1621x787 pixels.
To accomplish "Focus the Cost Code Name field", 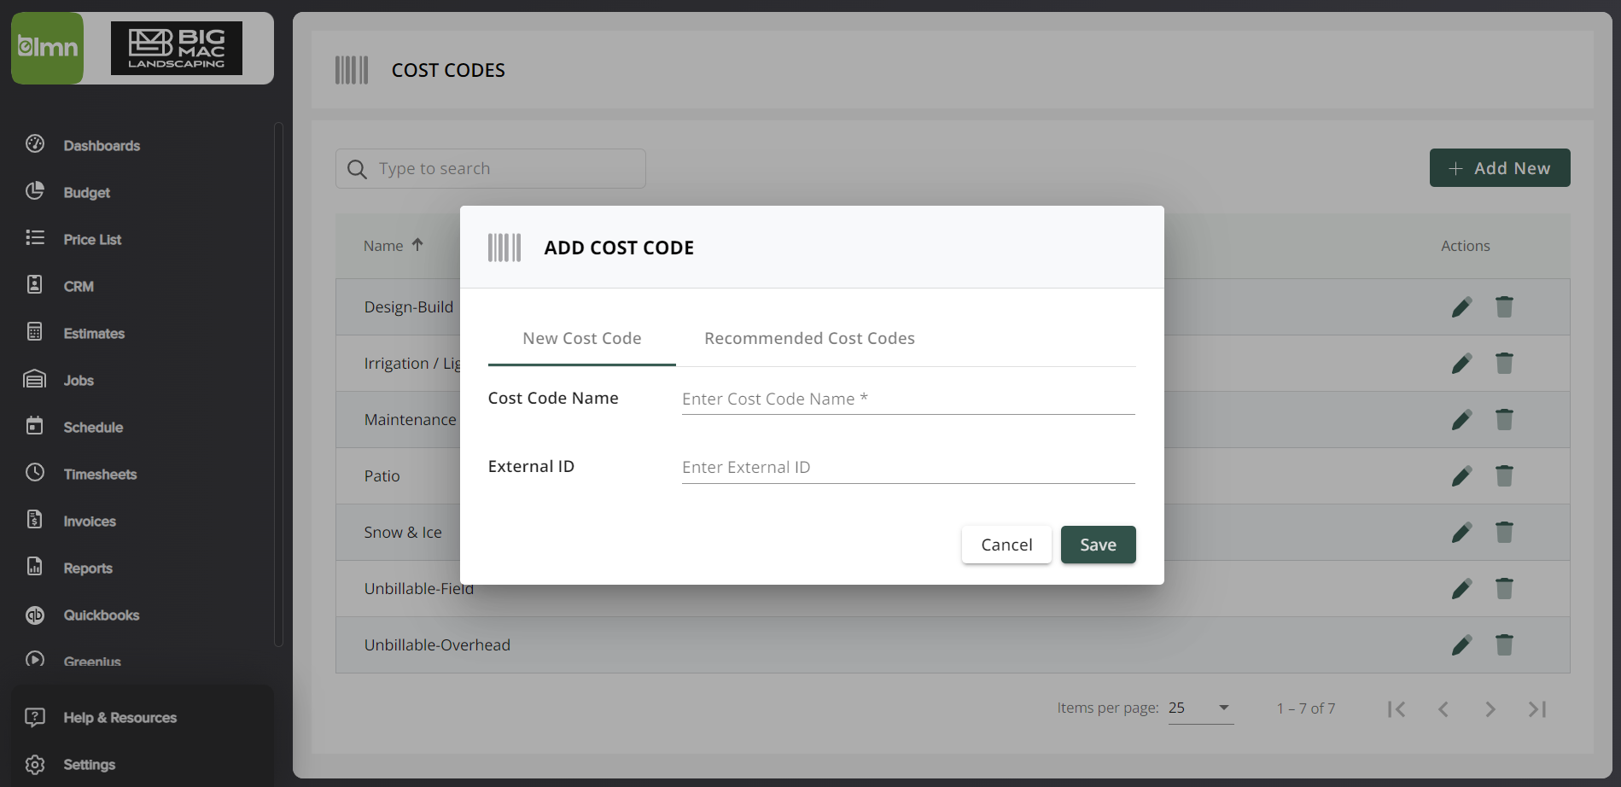I will point(908,399).
